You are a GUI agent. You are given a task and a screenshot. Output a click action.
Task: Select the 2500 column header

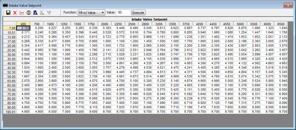pyautogui.click(x=132, y=24)
